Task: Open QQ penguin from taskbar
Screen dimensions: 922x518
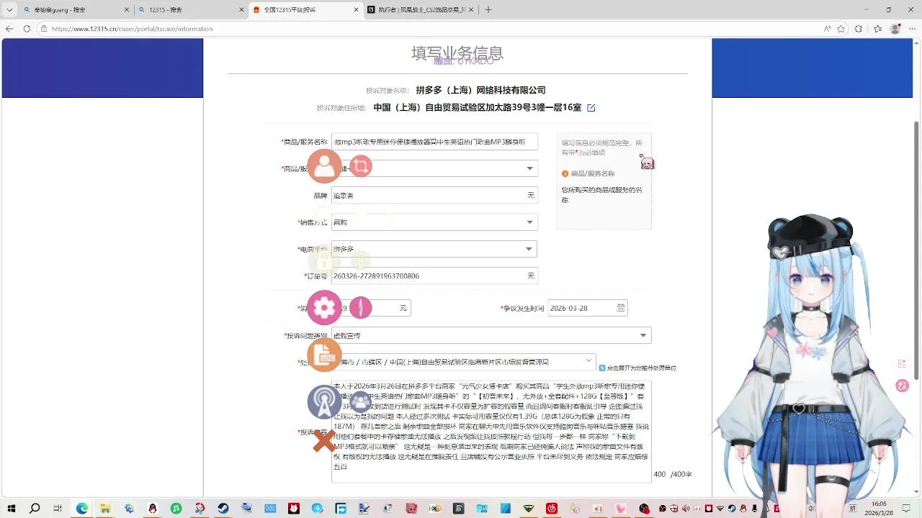Action: tap(153, 509)
